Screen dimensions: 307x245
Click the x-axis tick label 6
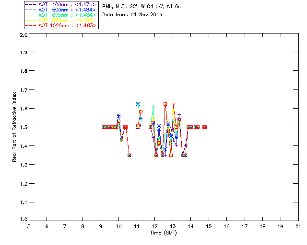coord(47,226)
